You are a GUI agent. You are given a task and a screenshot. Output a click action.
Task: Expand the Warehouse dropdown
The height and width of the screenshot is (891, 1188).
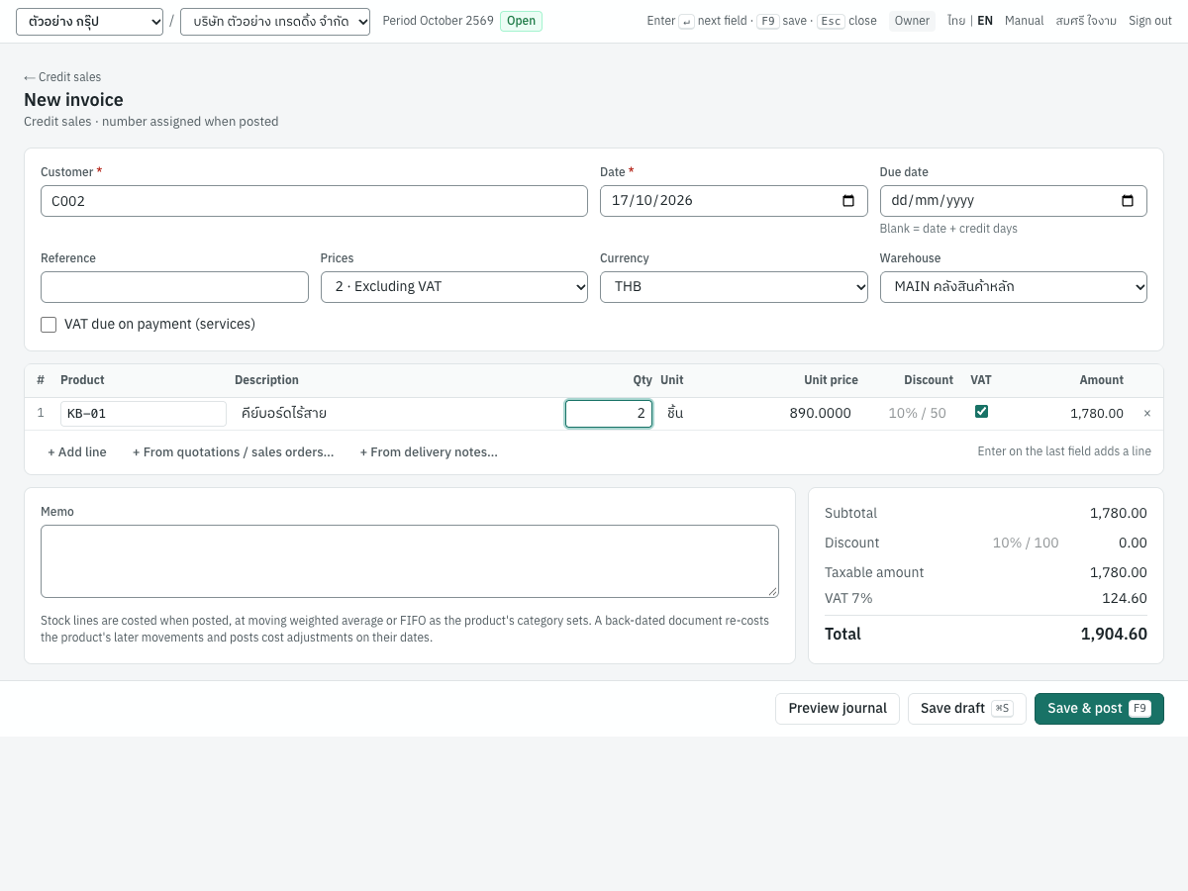pyautogui.click(x=1014, y=287)
